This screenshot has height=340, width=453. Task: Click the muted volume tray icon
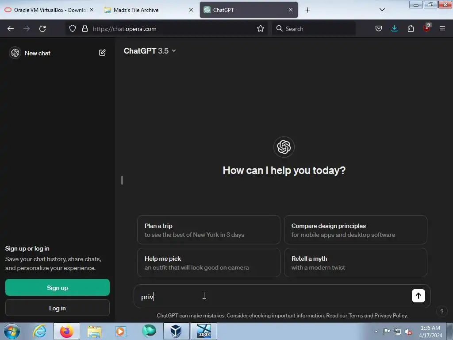coord(408,332)
